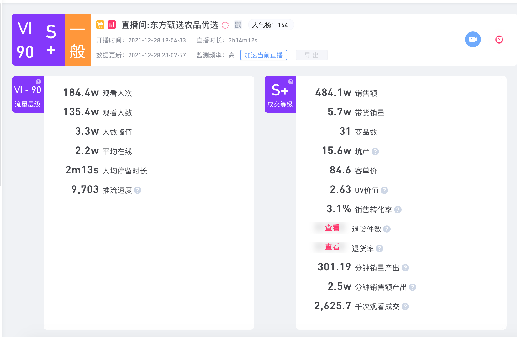Click the help icon next to 千次观看成交

(405, 307)
